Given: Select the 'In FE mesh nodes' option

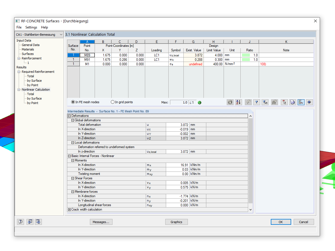Looking at the screenshot, I should [x=85, y=102].
